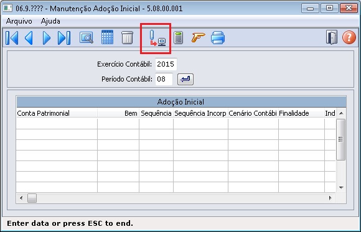
Task: Click the import-to-computer toolbar icon
Action: click(x=157, y=38)
